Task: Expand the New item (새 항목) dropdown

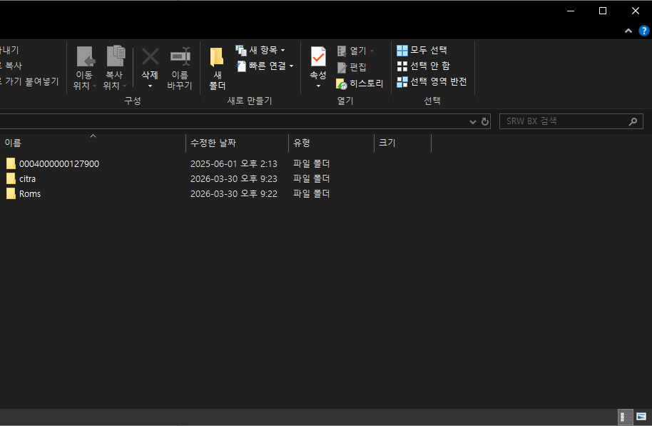Action: coord(261,50)
